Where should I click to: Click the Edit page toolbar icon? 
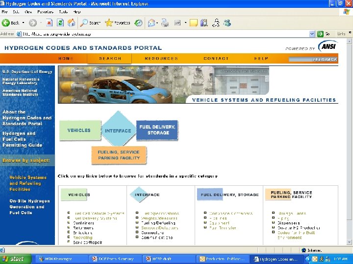(x=177, y=22)
